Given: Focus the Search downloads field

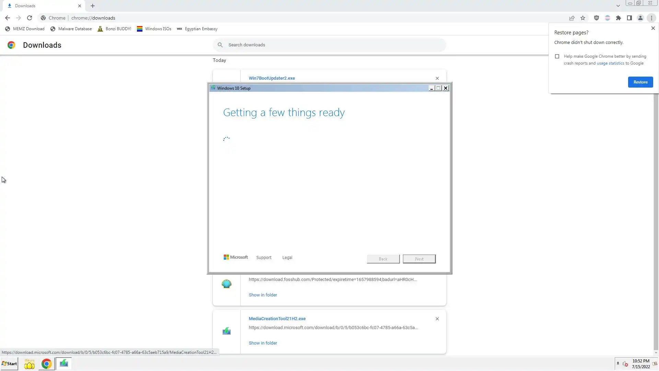Looking at the screenshot, I should click(329, 45).
